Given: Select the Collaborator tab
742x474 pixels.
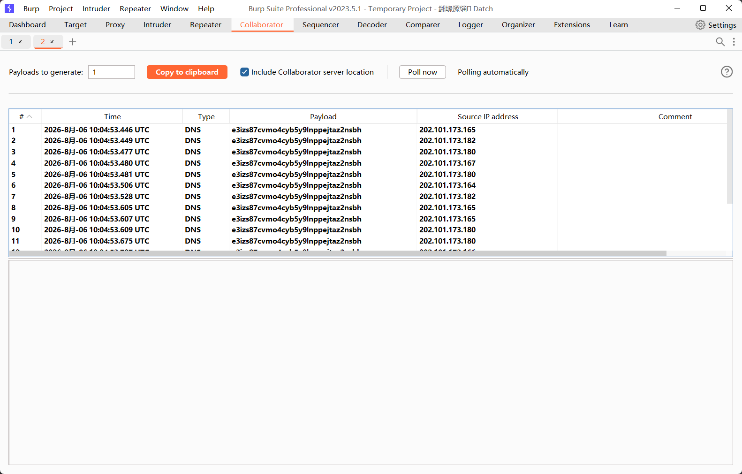Looking at the screenshot, I should (x=262, y=25).
